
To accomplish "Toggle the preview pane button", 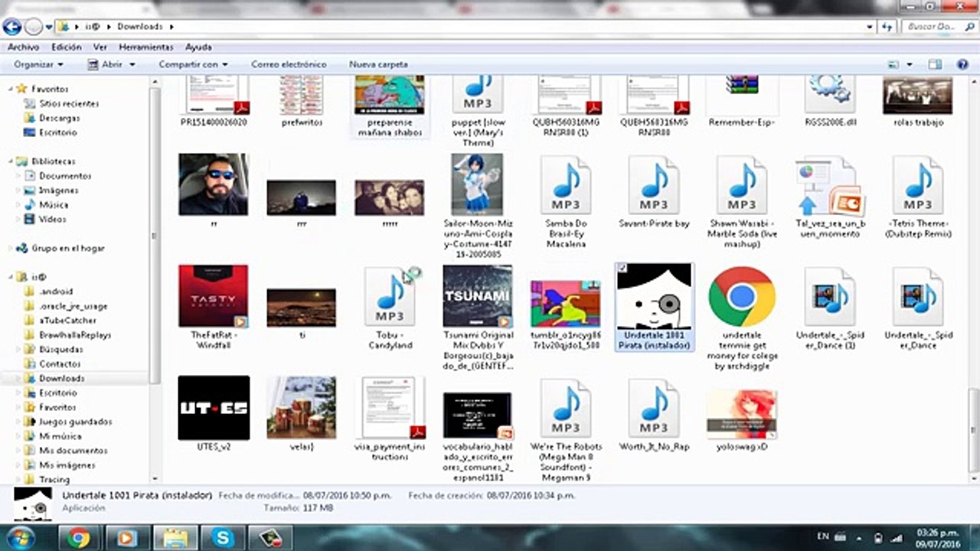I will pyautogui.click(x=934, y=65).
